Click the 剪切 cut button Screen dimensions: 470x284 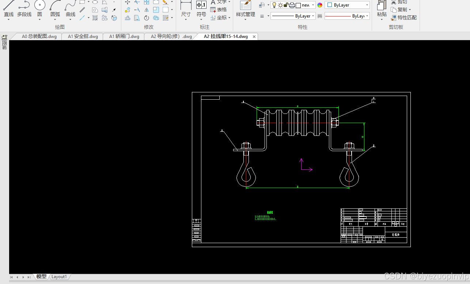click(x=399, y=2)
